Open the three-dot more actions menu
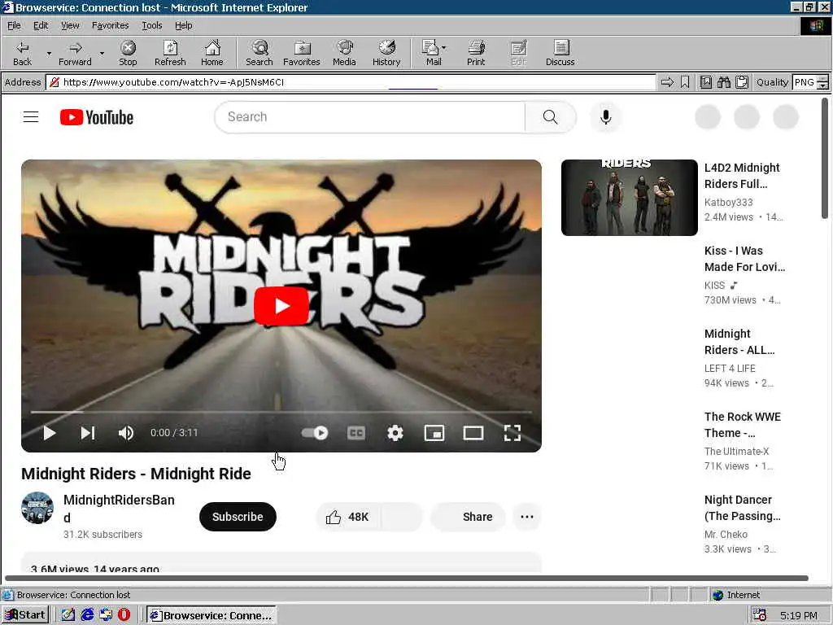 pos(527,517)
